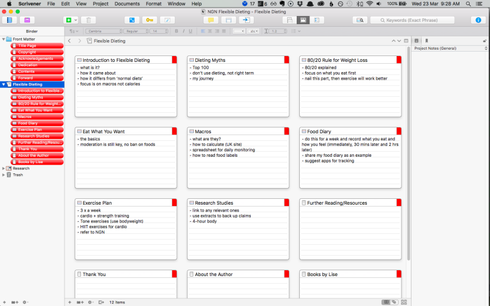Viewport: 490px width, 306px height.
Task: Collapse the Flexible Dieting folder in binder
Action: point(4,84)
